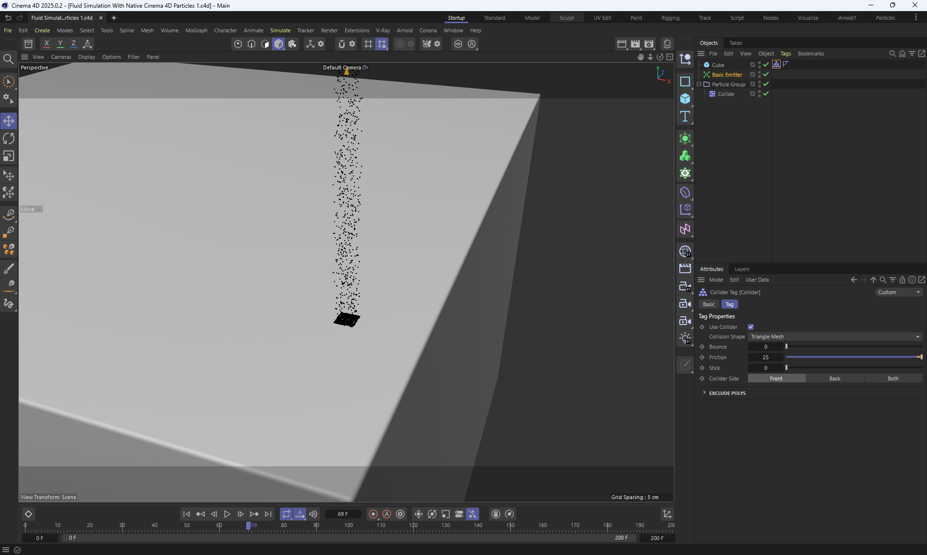927x555 pixels.
Task: Click the Friction slider track
Action: tap(853, 357)
